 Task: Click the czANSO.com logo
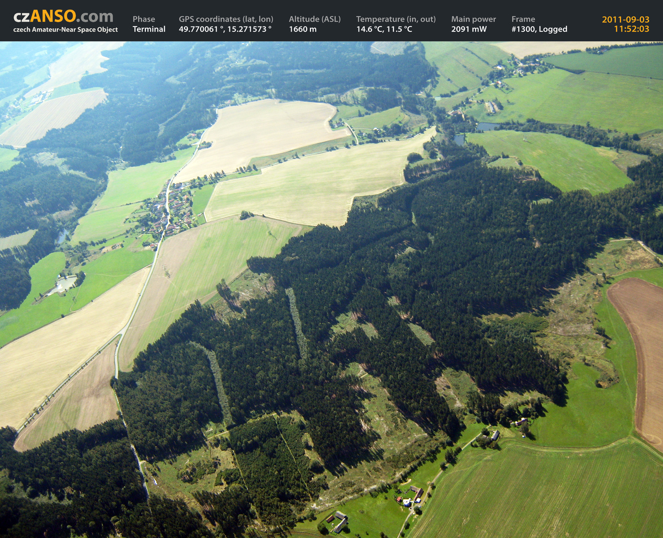(64, 16)
